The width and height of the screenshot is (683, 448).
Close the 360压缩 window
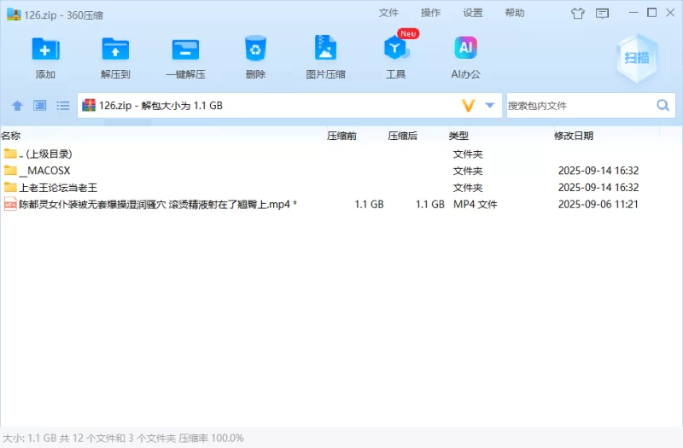[670, 13]
